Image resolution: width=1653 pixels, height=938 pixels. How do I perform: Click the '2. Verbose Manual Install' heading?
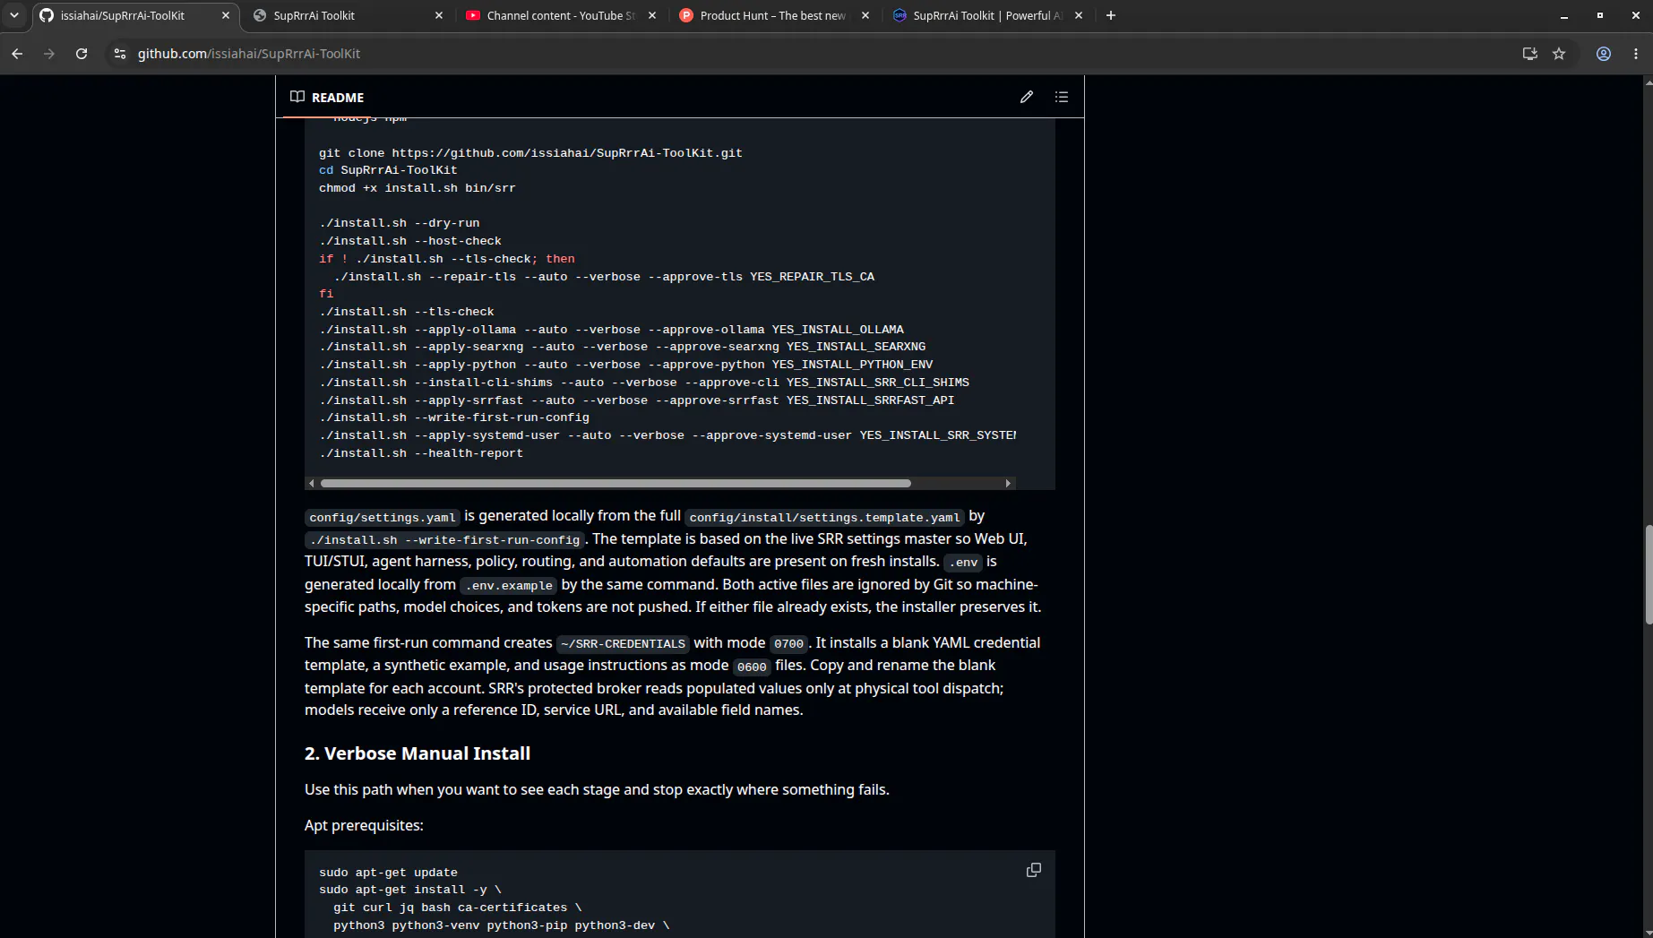click(x=418, y=753)
